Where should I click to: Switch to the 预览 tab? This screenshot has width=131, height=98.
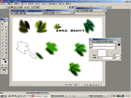[17, 13]
